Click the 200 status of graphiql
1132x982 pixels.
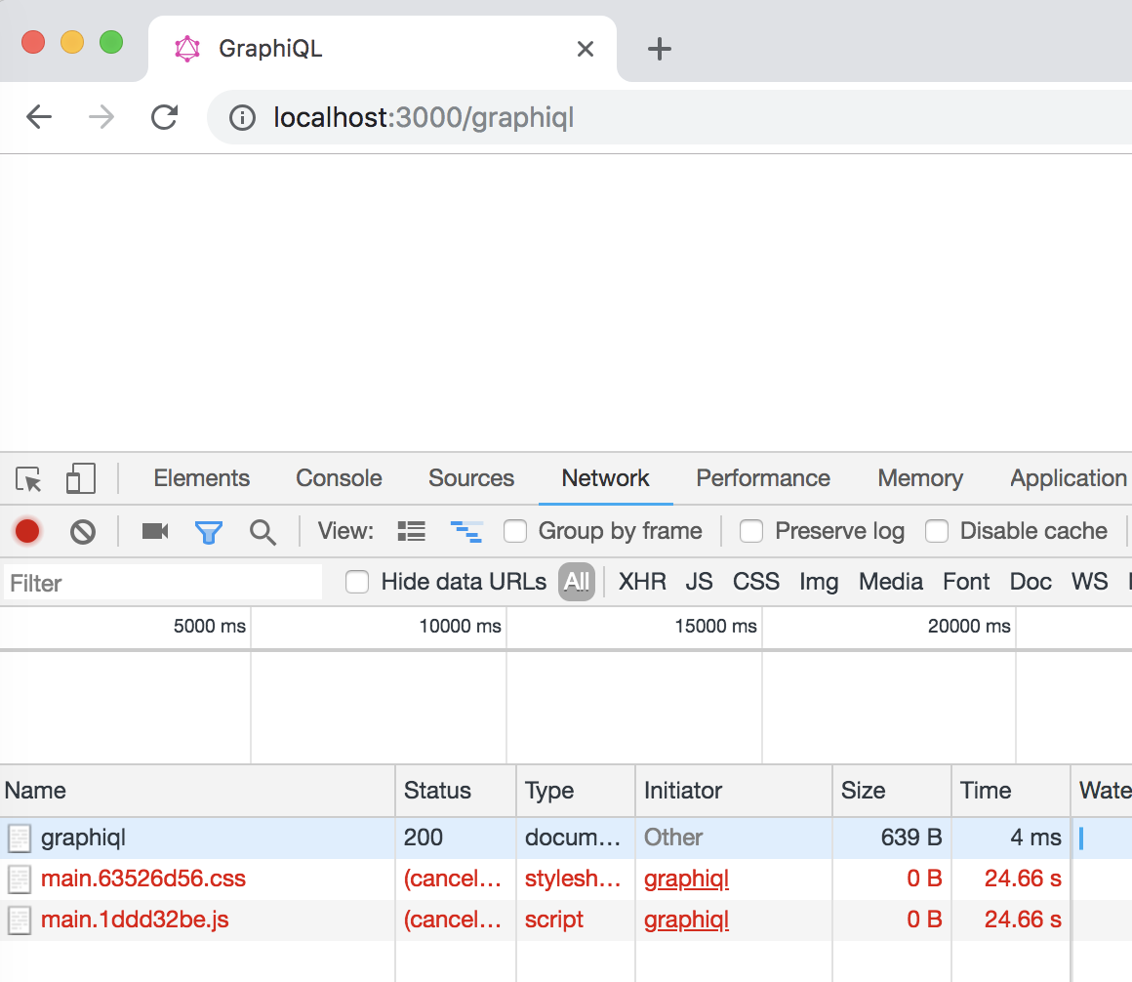[424, 838]
